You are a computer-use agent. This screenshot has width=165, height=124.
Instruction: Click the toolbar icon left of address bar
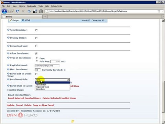41,11
